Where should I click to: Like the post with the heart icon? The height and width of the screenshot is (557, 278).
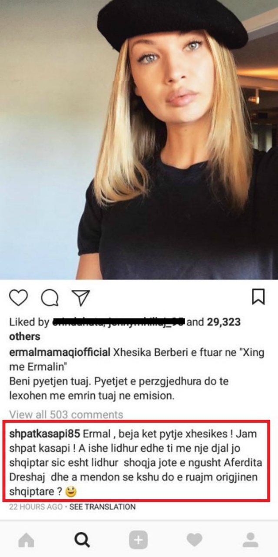(x=18, y=297)
